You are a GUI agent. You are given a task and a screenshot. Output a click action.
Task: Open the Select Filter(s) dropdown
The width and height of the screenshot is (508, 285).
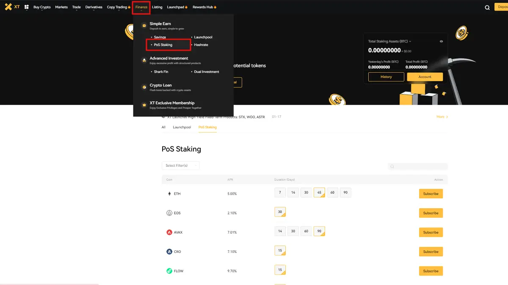[x=181, y=166]
